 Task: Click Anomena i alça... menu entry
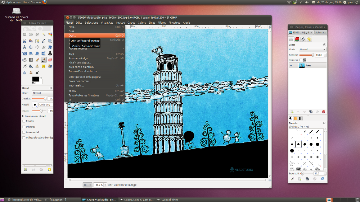pyautogui.click(x=95, y=58)
